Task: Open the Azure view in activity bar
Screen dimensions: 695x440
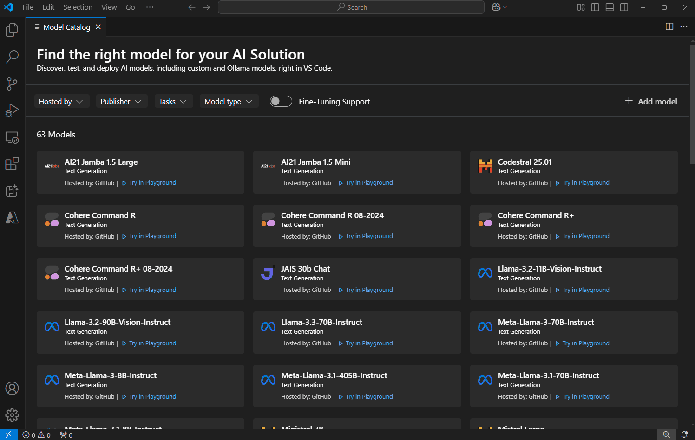Action: (12, 217)
